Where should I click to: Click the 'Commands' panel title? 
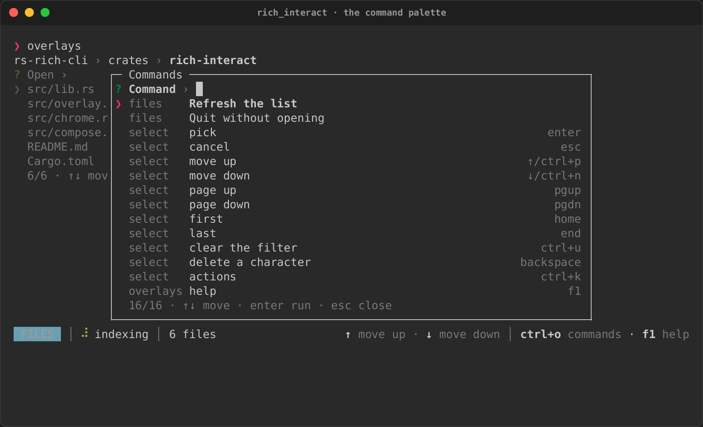[x=156, y=75]
